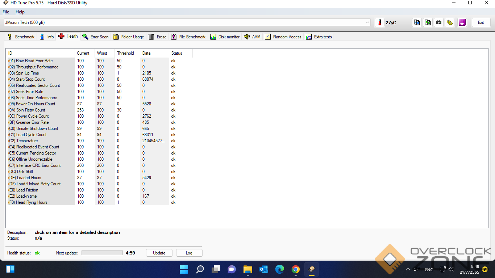Save a screenshot using the camera icon

click(439, 22)
